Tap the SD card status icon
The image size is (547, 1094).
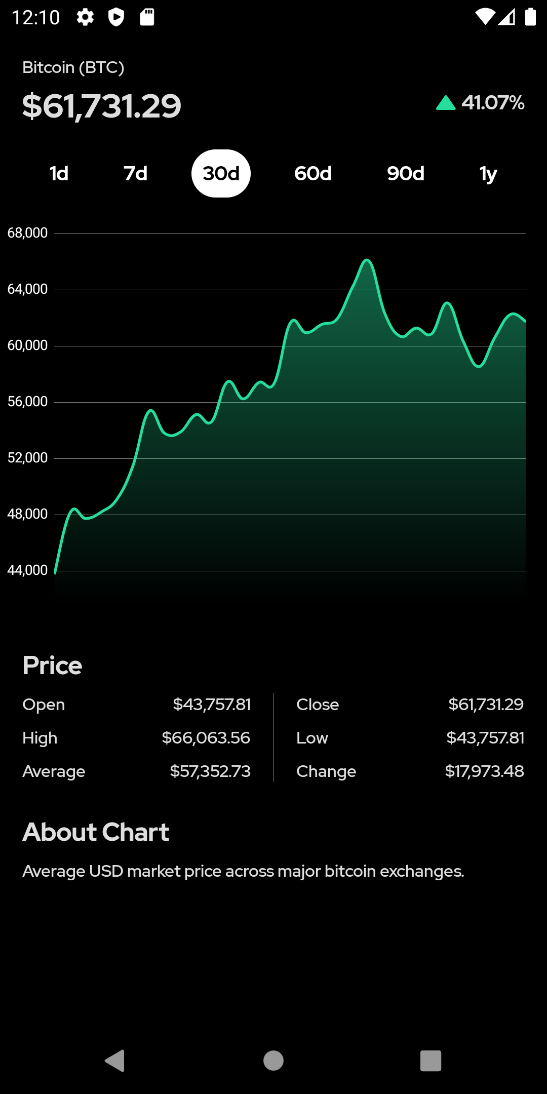[x=147, y=17]
